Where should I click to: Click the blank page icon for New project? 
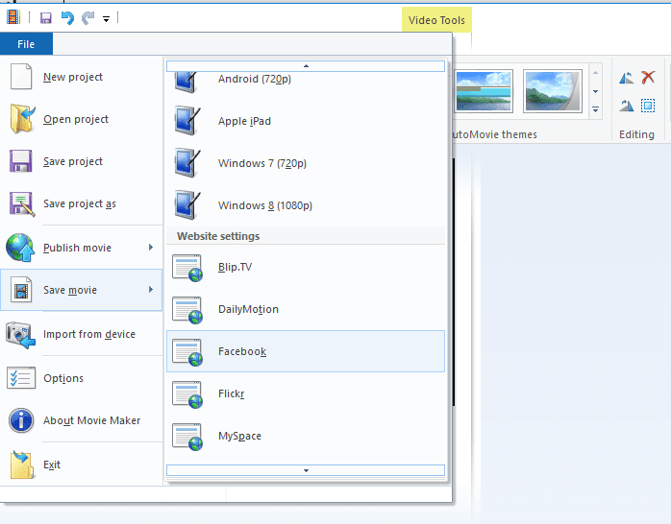[x=21, y=77]
